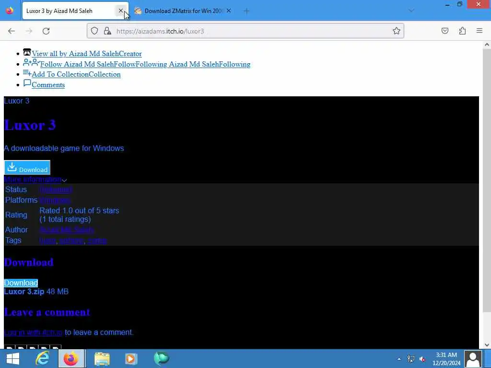Image resolution: width=491 pixels, height=368 pixels.
Task: Open the Extensions puzzle icon
Action: [462, 31]
